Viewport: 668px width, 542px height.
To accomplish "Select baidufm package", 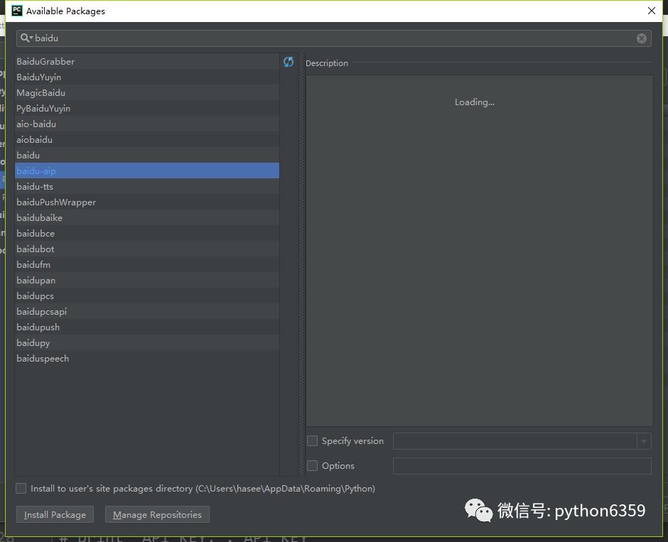I will tap(147, 264).
